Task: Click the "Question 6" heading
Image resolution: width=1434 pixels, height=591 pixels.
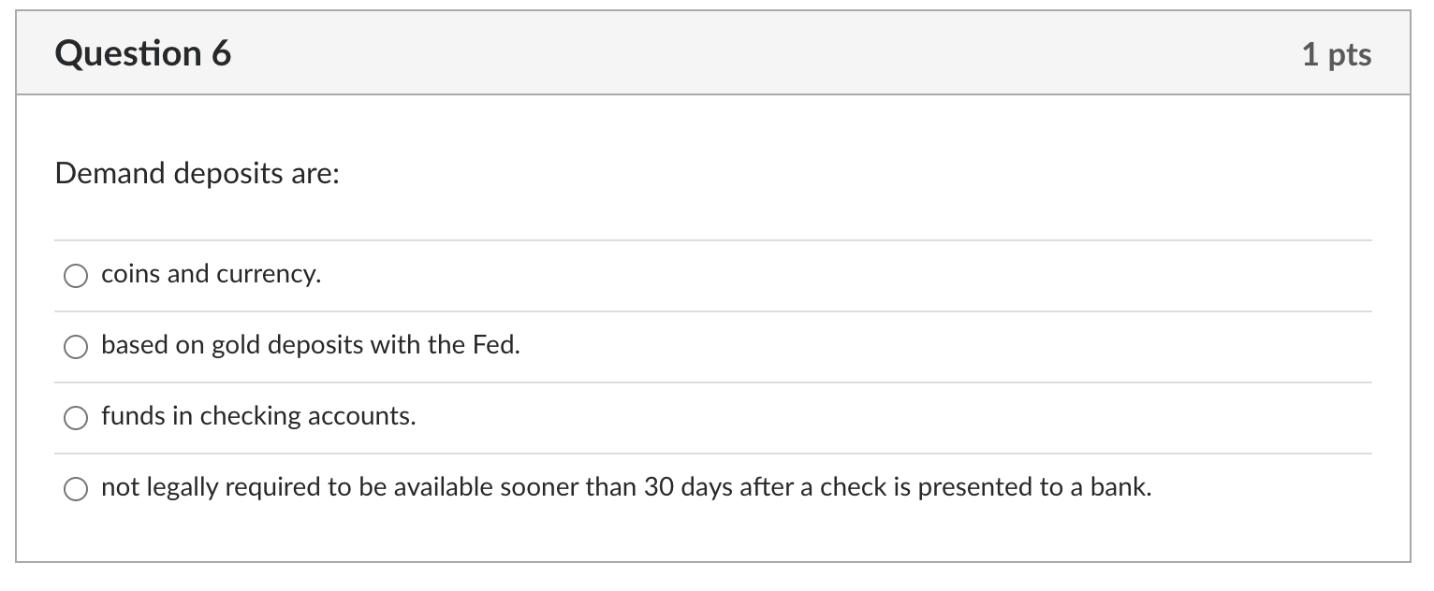Action: (x=143, y=53)
